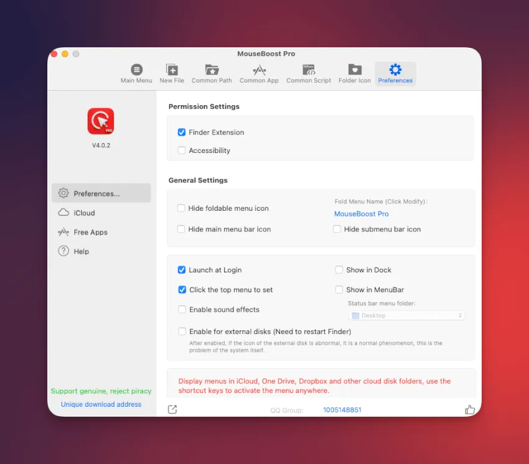Click the MouseBoost Pro window title
The width and height of the screenshot is (529, 464).
[x=266, y=53]
